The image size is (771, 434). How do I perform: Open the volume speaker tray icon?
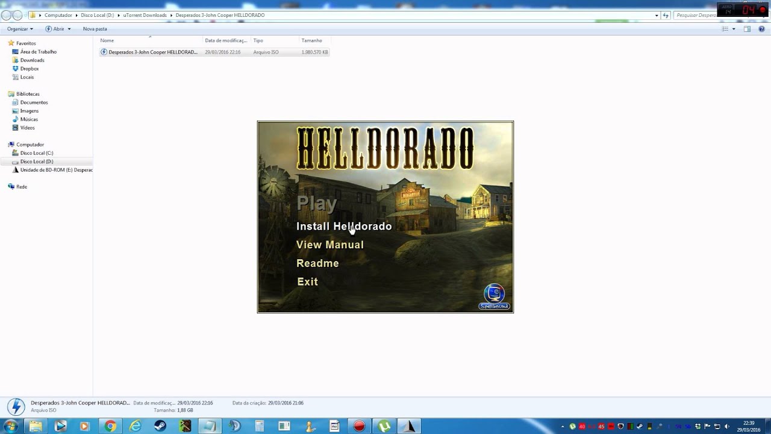click(726, 426)
